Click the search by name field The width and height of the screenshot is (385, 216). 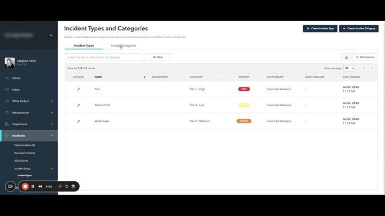(x=103, y=57)
